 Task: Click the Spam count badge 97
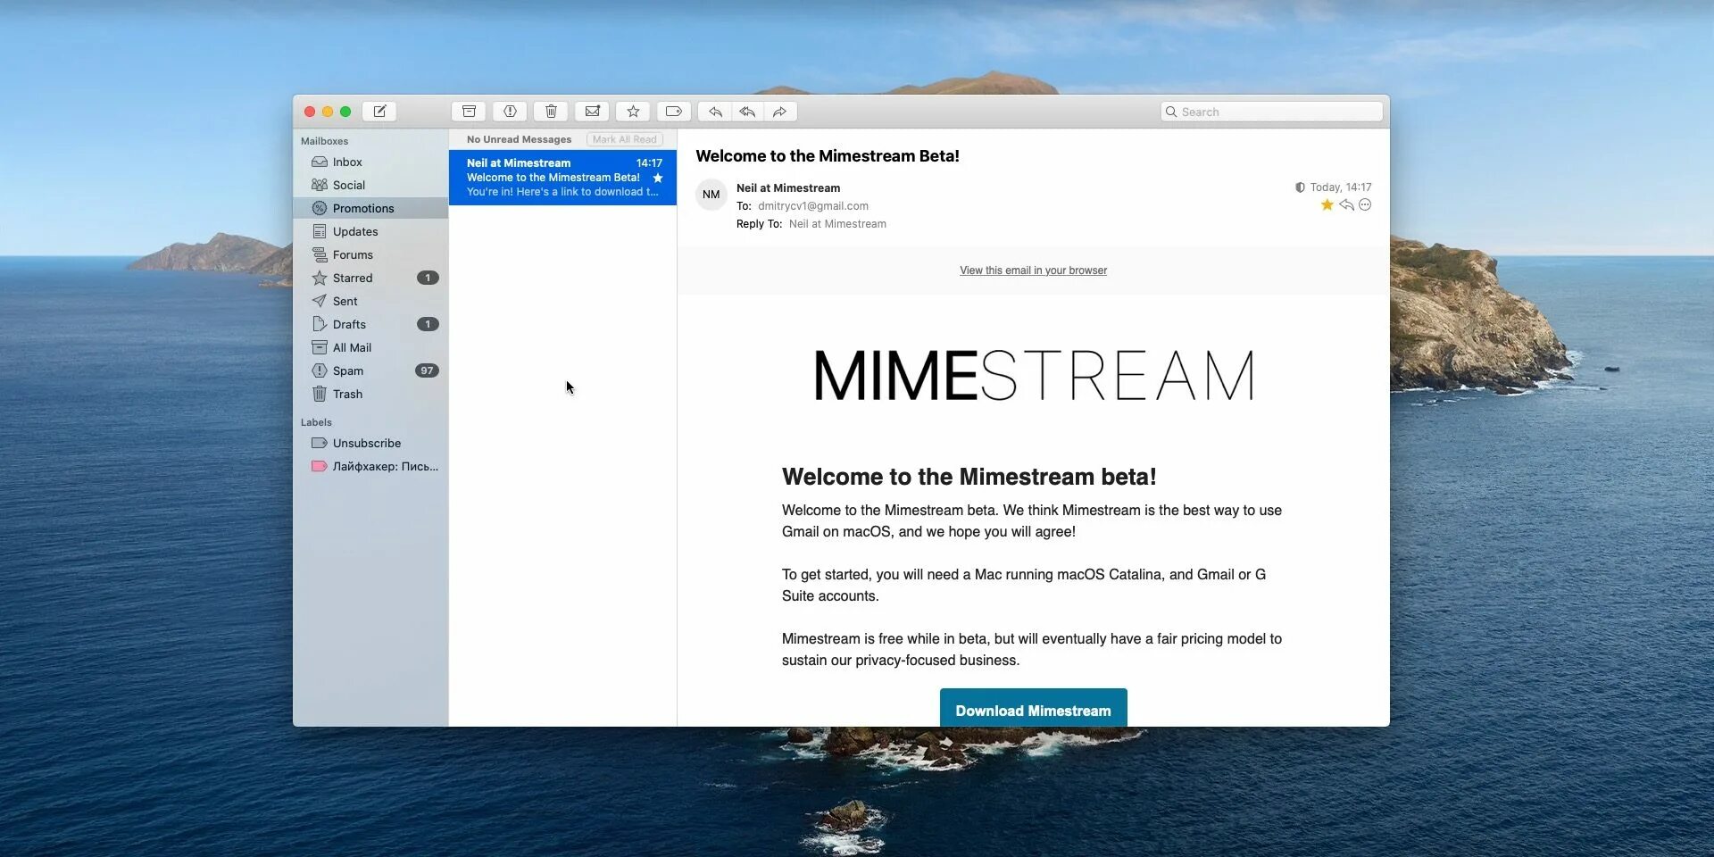coord(427,370)
